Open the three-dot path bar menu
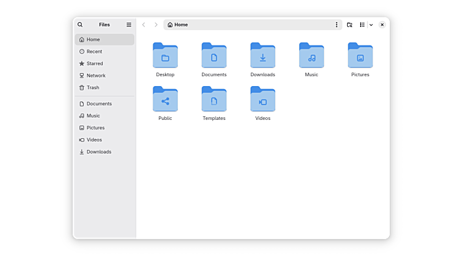Image resolution: width=463 pixels, height=260 pixels. [x=336, y=25]
